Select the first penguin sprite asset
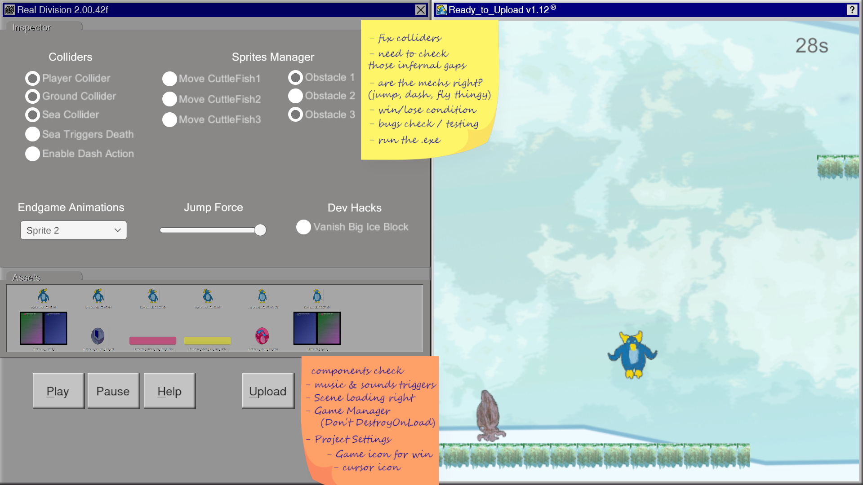Screen dimensions: 863x485 [x=44, y=296]
